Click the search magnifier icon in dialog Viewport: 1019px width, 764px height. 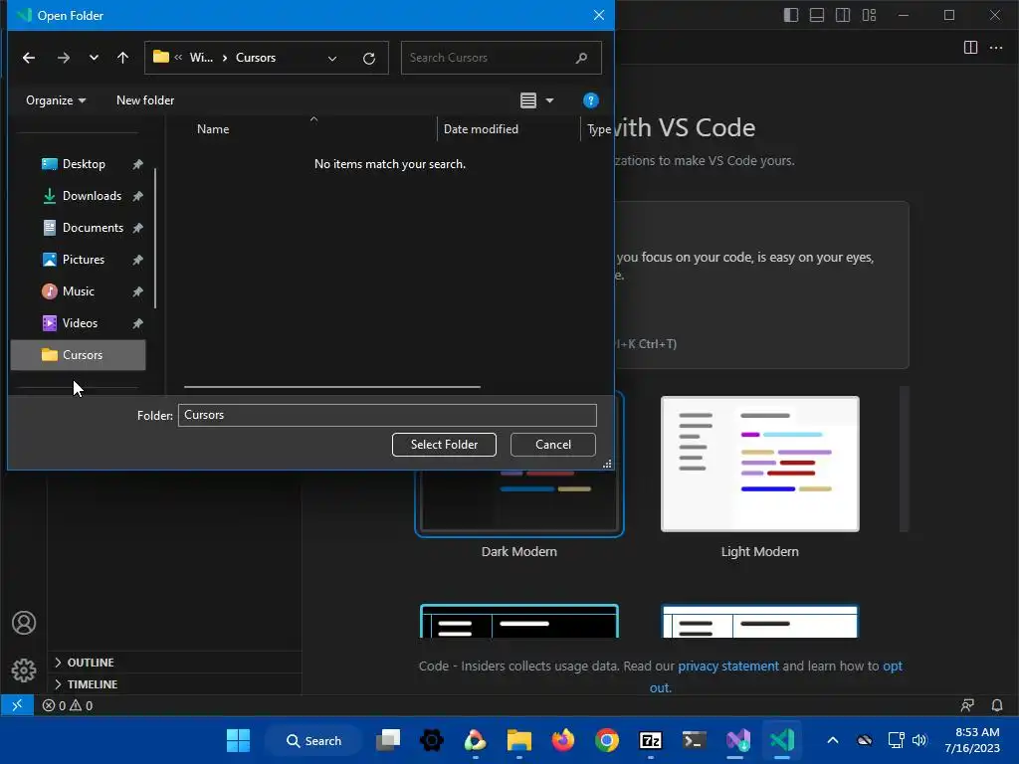[x=581, y=58]
